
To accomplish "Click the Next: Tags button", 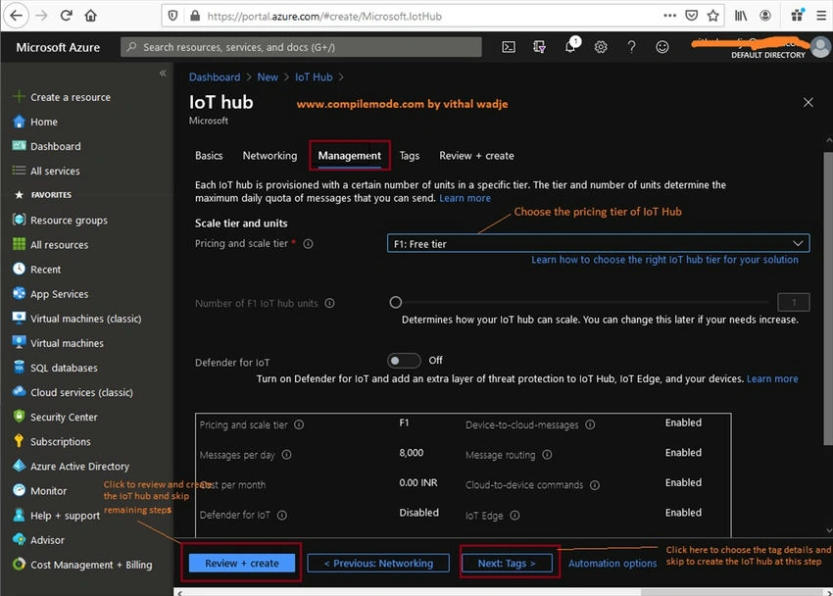I will tap(507, 563).
